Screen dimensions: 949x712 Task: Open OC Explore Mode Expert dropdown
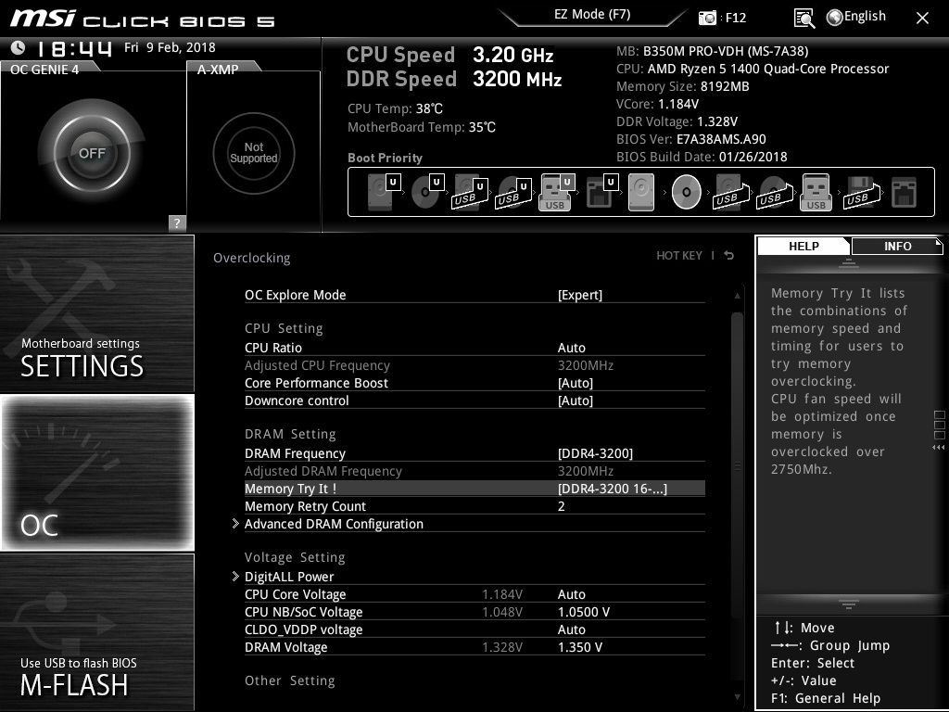point(580,295)
